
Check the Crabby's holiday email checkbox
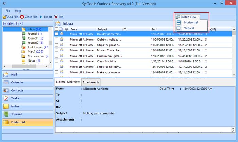pos(57,40)
